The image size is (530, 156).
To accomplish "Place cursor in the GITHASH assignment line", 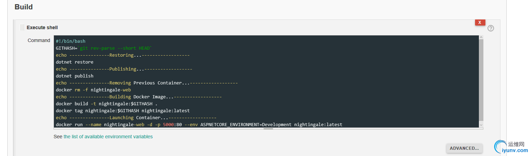I will tap(104, 48).
